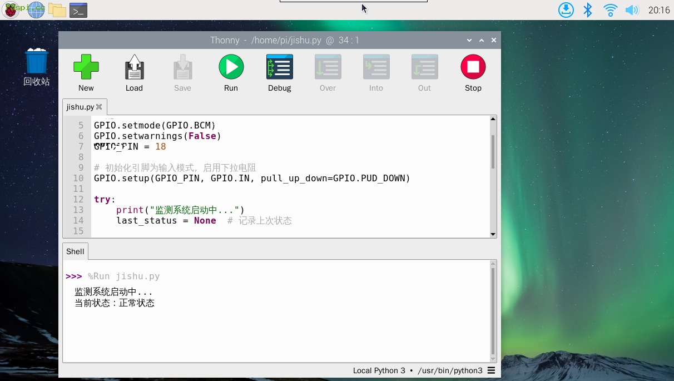This screenshot has height=381, width=674.
Task: Open the interpreter menu at bottom-right status bar
Action: [x=491, y=370]
